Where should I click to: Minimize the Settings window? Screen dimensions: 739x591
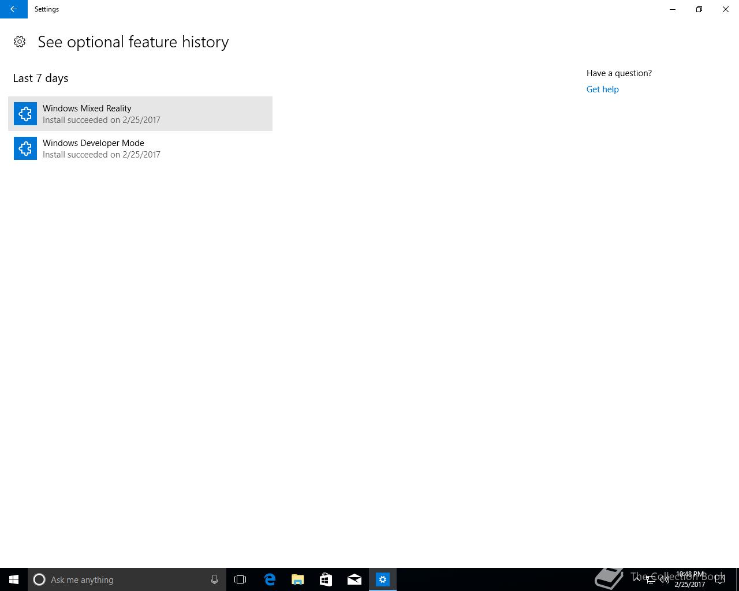point(673,9)
